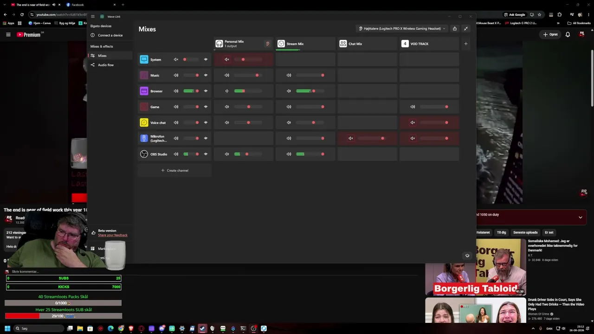Image resolution: width=594 pixels, height=334 pixels.
Task: Click the Seneste uploads filter chip
Action: point(525,232)
